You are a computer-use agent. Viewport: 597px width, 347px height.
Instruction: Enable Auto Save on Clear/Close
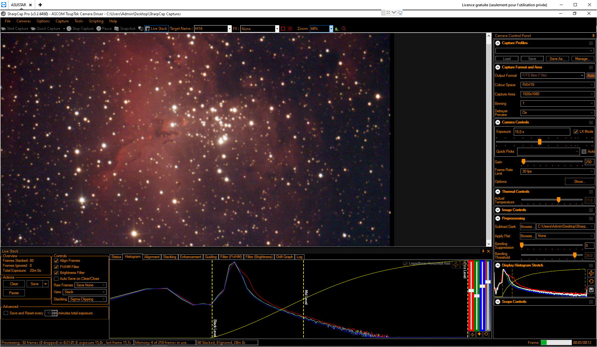(x=56, y=279)
